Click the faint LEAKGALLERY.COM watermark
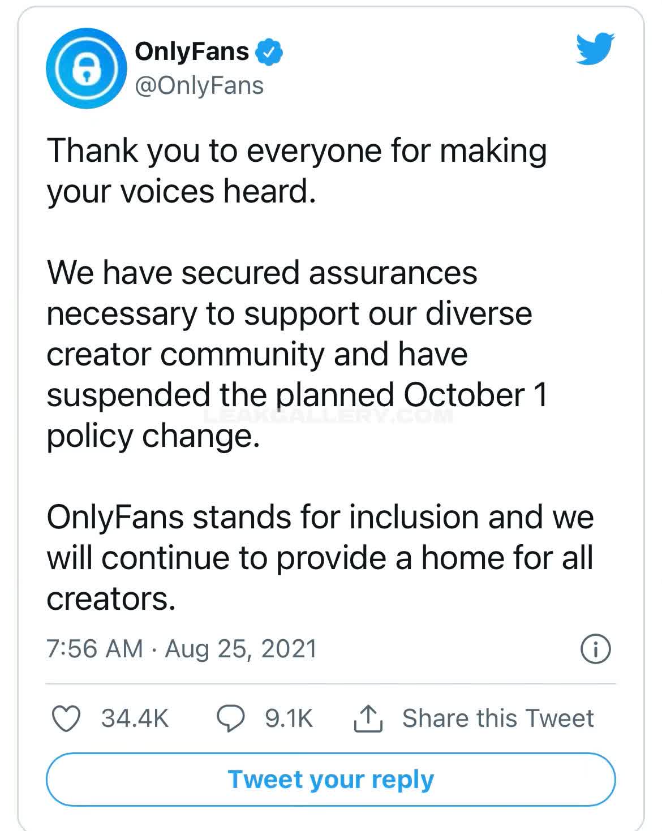Viewport: 662px width, 831px height. pos(328,416)
